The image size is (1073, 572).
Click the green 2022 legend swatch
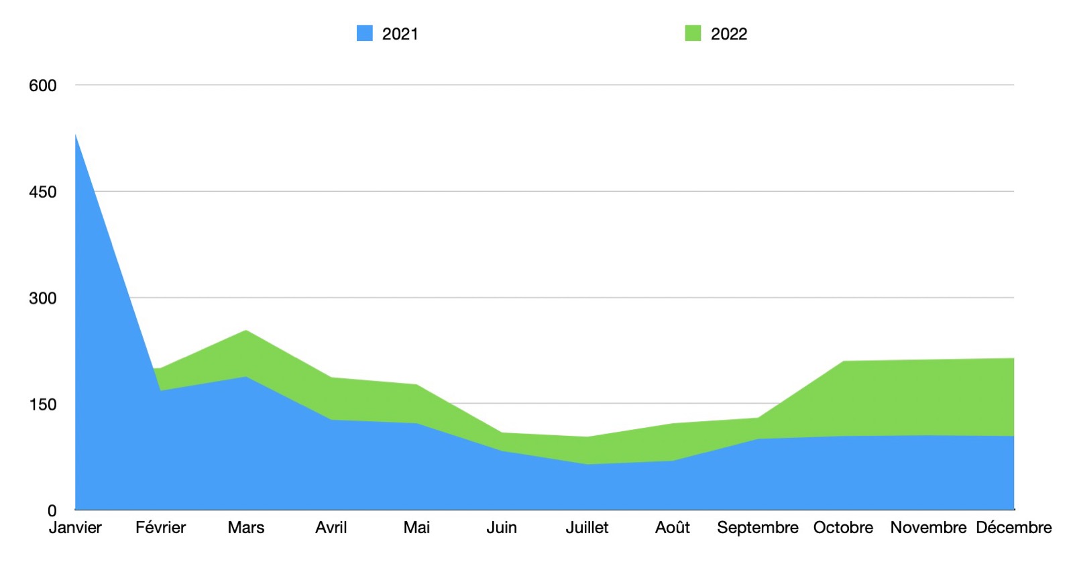[x=693, y=34]
